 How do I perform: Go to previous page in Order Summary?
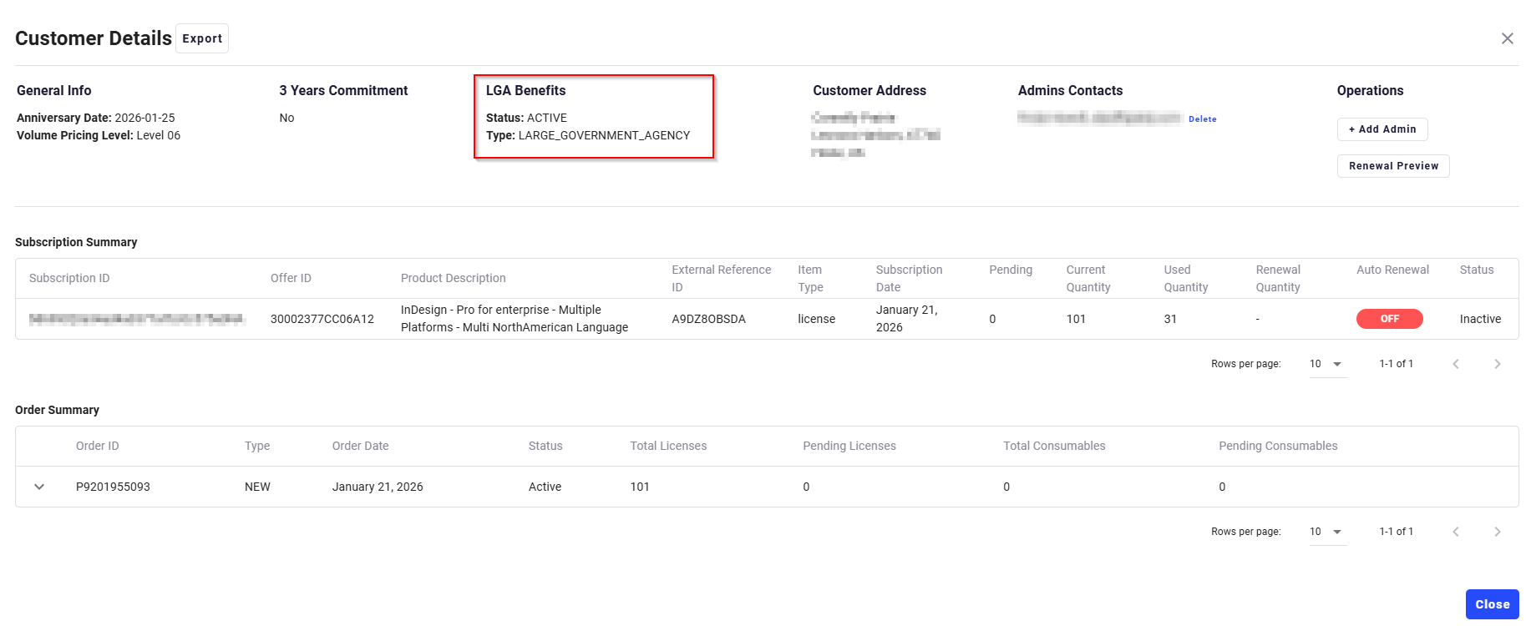1456,532
